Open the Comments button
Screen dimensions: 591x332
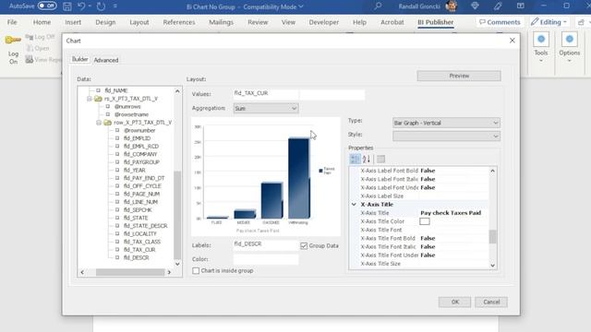(500, 22)
